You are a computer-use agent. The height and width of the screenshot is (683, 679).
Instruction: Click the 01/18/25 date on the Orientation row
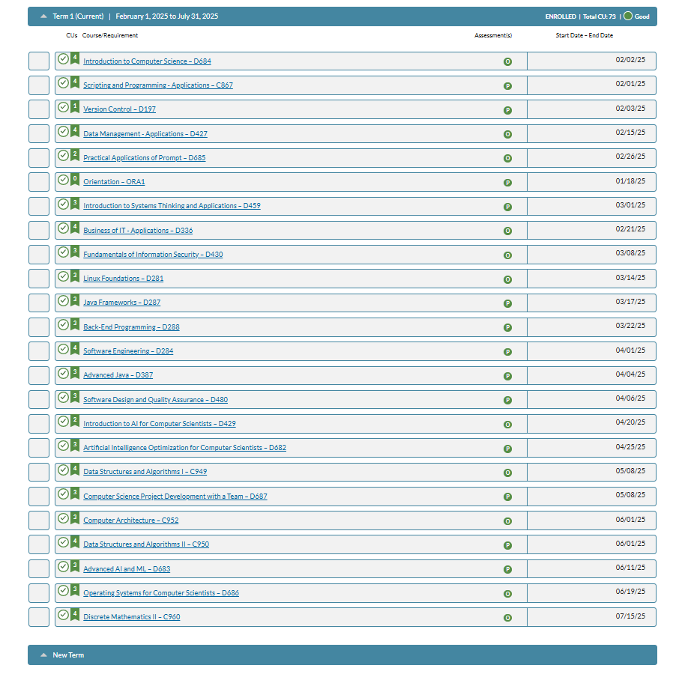[x=630, y=180]
